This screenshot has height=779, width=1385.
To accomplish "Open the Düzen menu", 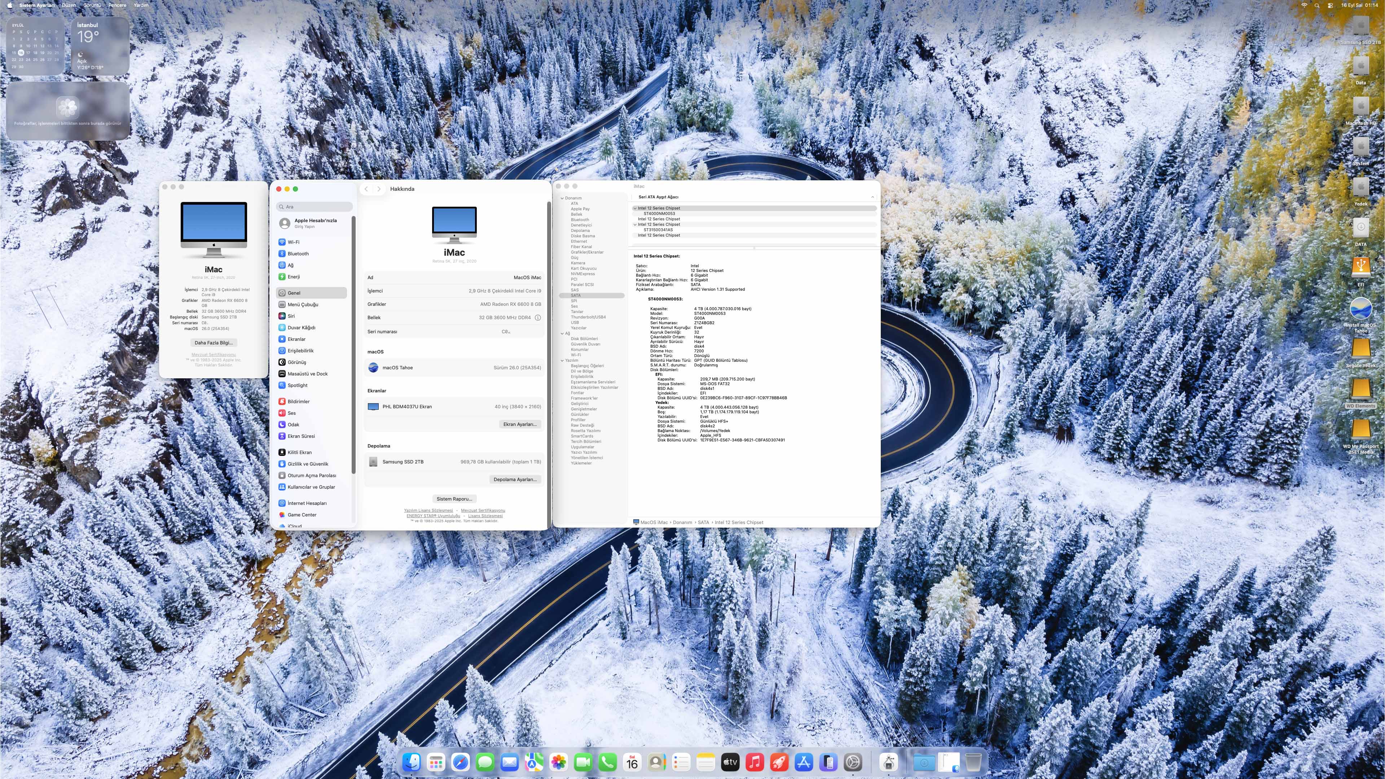I will [69, 5].
